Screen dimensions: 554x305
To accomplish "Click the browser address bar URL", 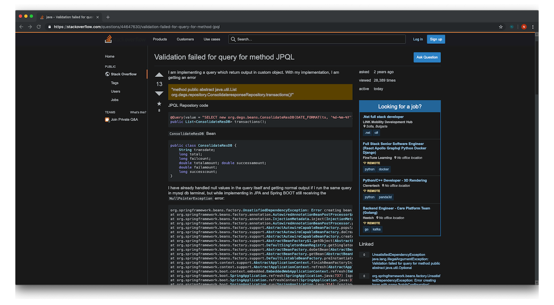I will pos(137,27).
